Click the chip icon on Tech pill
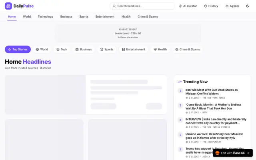 [58, 50]
